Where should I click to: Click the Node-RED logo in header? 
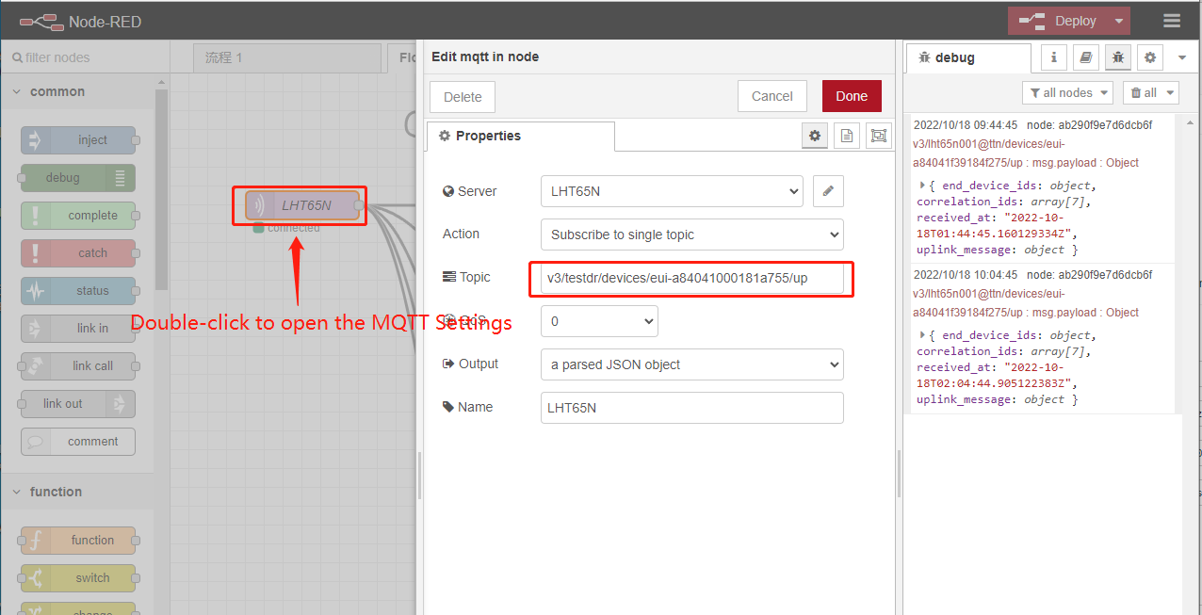pyautogui.click(x=80, y=21)
